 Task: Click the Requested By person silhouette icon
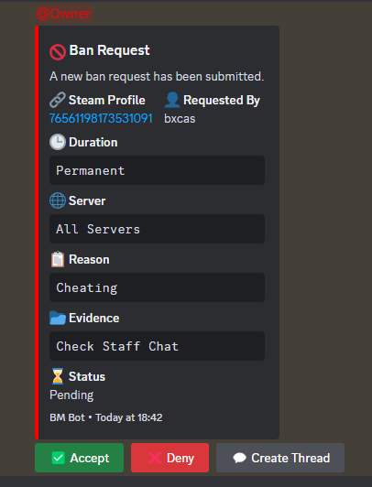(172, 100)
